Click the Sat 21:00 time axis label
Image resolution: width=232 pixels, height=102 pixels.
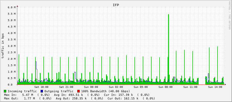coord(66,87)
